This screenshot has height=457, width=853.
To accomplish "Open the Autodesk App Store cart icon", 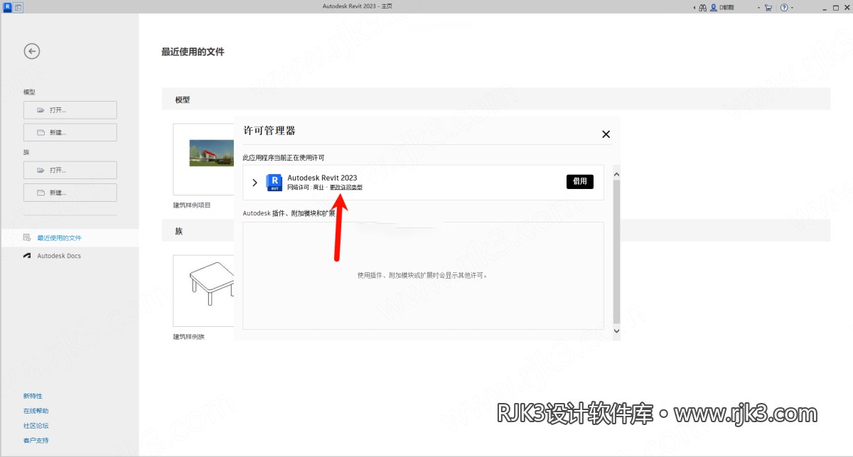I will coord(768,7).
